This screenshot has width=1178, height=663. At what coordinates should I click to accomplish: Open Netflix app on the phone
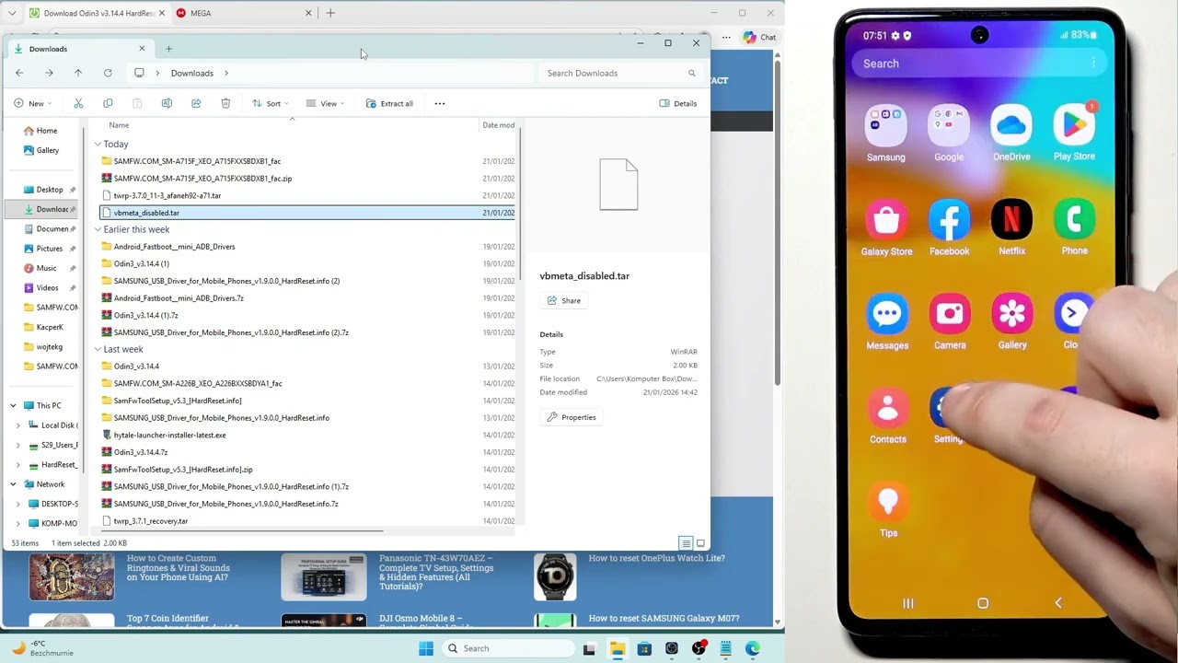[1011, 227]
